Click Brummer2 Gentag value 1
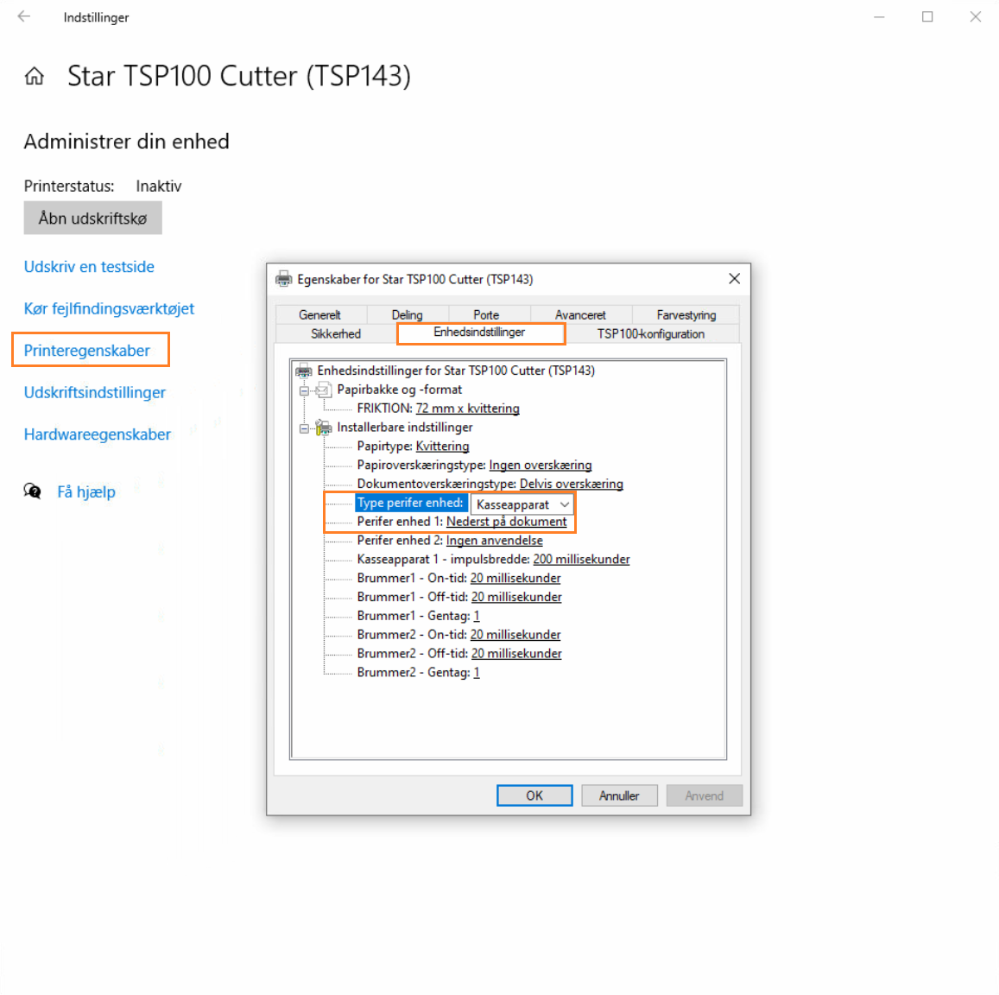Screen dimensions: 999x995 [477, 673]
